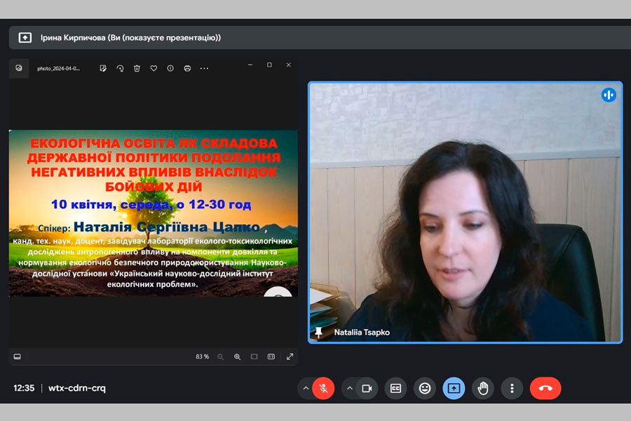Rotate the photo using the rotate icon
Image resolution: width=631 pixels, height=421 pixels.
[x=120, y=68]
